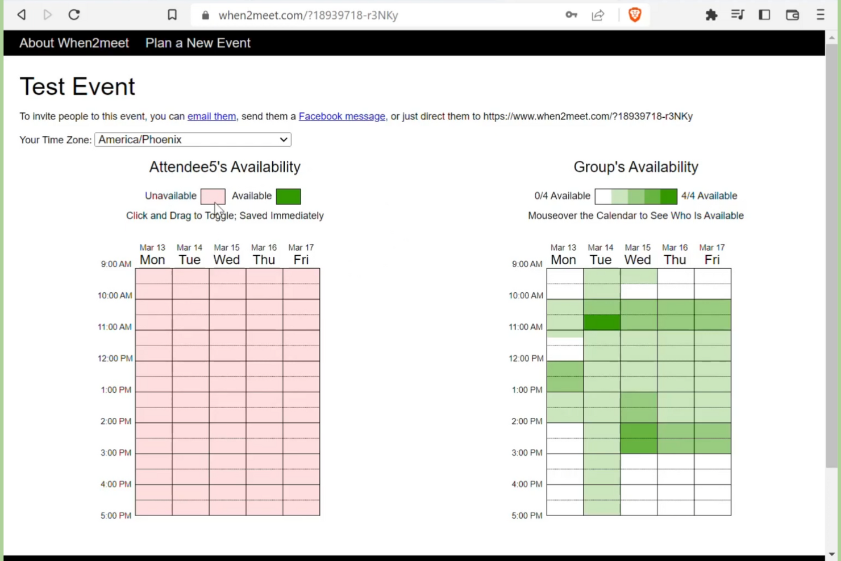841x561 pixels.
Task: Click the padlock icon in the address bar
Action: (x=206, y=15)
